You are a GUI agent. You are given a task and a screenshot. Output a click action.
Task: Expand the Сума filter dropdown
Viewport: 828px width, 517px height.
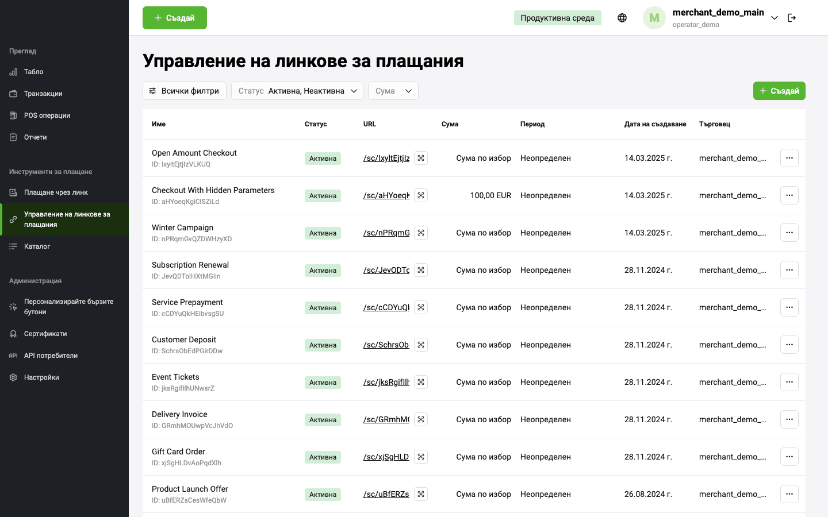[393, 91]
